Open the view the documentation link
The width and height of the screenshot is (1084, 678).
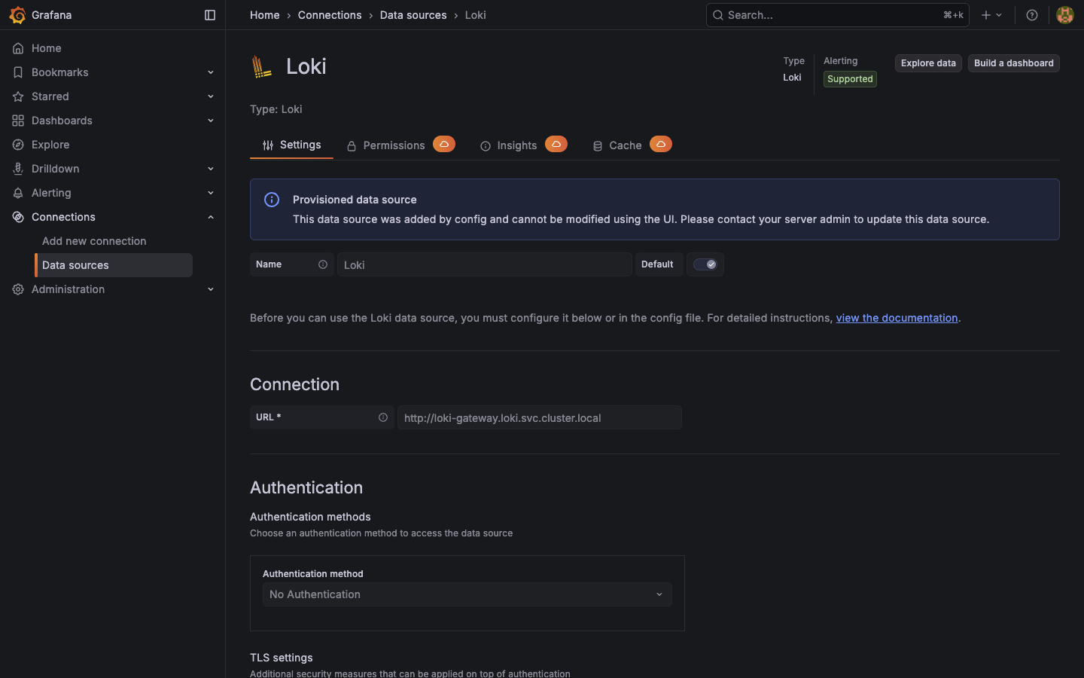[x=897, y=318]
